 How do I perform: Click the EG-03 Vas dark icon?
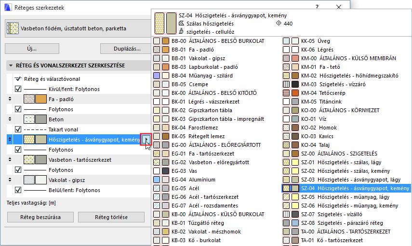tap(166, 171)
